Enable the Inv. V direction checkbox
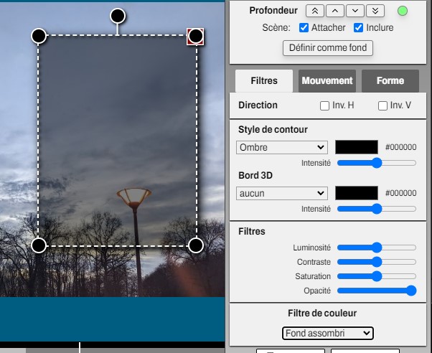The width and height of the screenshot is (432, 353). (x=382, y=105)
